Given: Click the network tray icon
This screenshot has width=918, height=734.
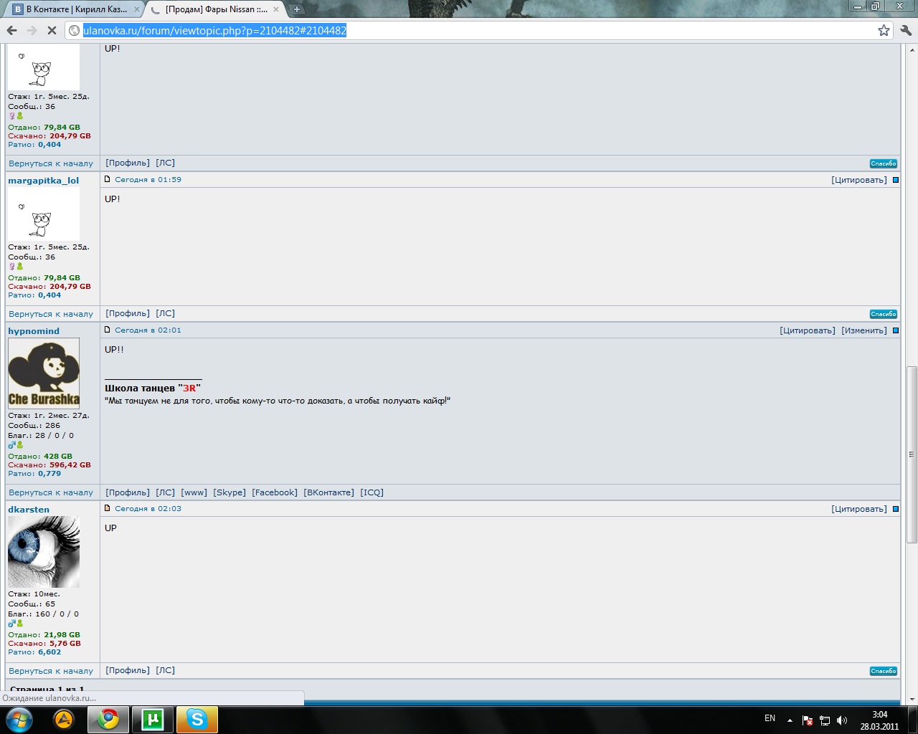Looking at the screenshot, I should pos(825,720).
